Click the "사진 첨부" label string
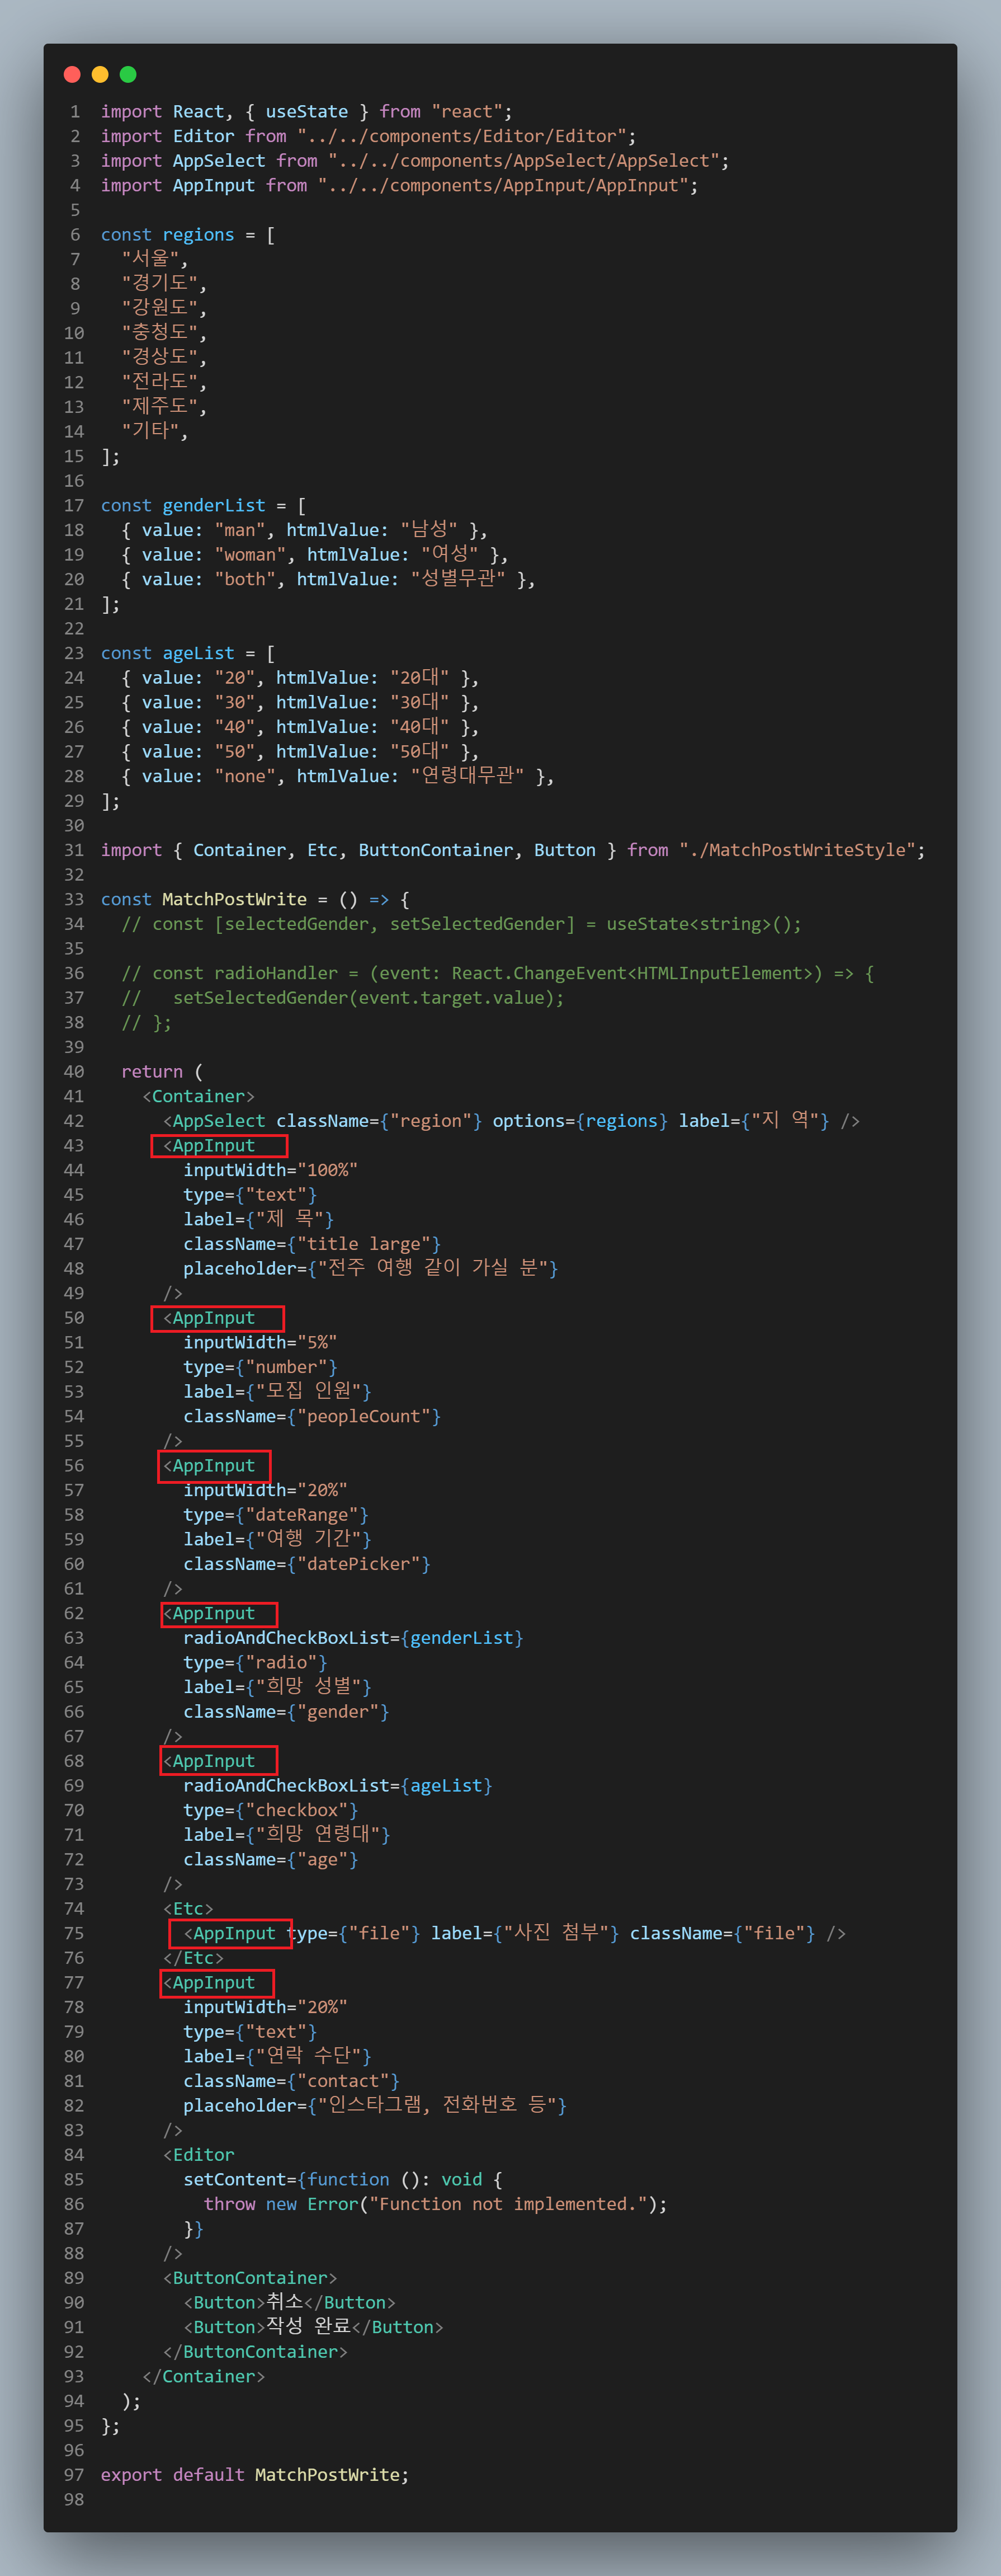1001x2576 pixels. coord(556,1933)
